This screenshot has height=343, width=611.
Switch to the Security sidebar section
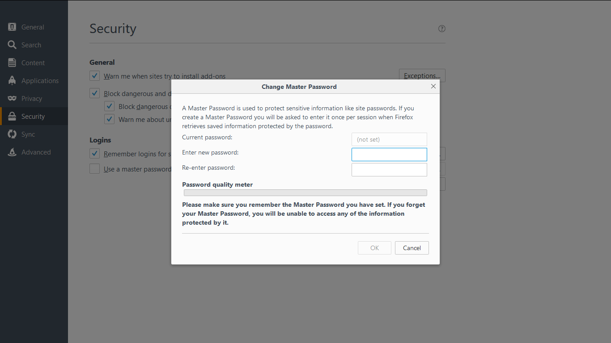(x=33, y=116)
